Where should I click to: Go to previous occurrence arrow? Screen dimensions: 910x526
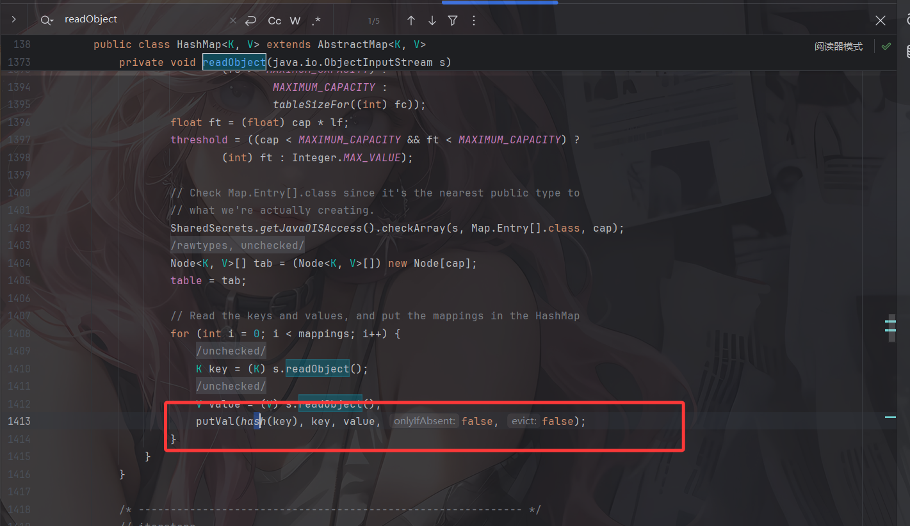(411, 20)
